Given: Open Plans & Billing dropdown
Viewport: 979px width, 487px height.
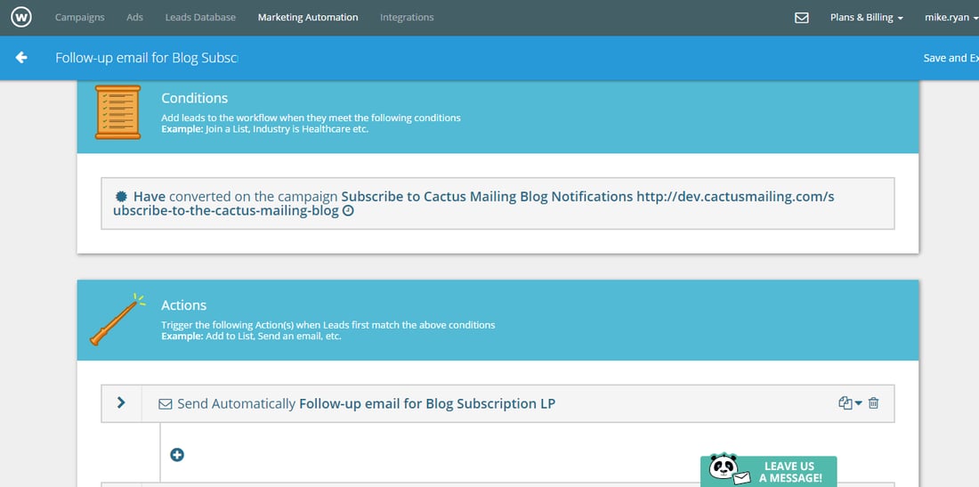Looking at the screenshot, I should pos(867,18).
